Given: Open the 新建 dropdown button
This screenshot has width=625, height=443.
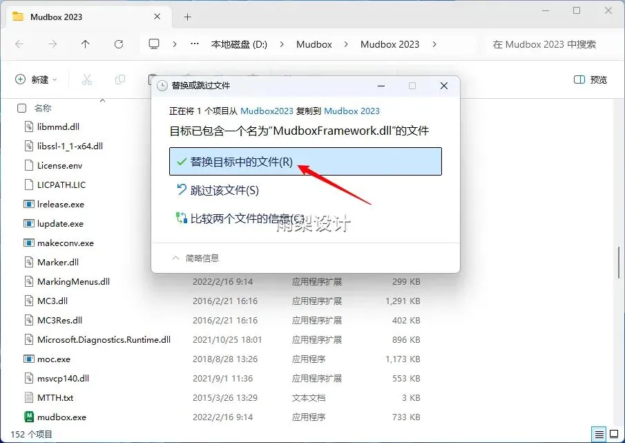Looking at the screenshot, I should (x=36, y=79).
